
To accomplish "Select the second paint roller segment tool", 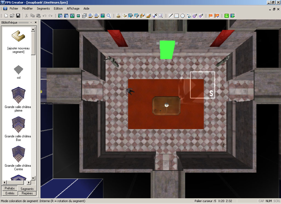I will (137, 16).
